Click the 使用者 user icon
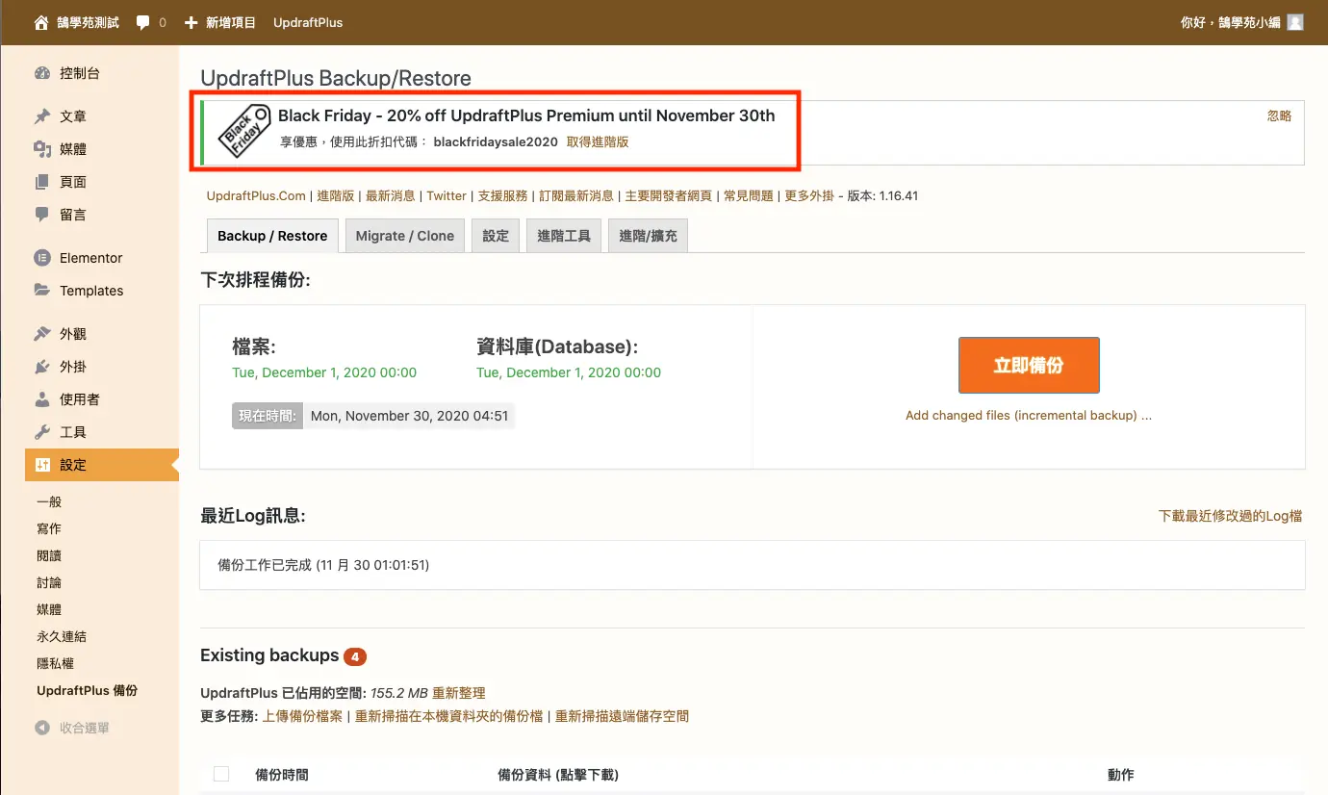Viewport: 1328px width, 795px height. coord(42,399)
